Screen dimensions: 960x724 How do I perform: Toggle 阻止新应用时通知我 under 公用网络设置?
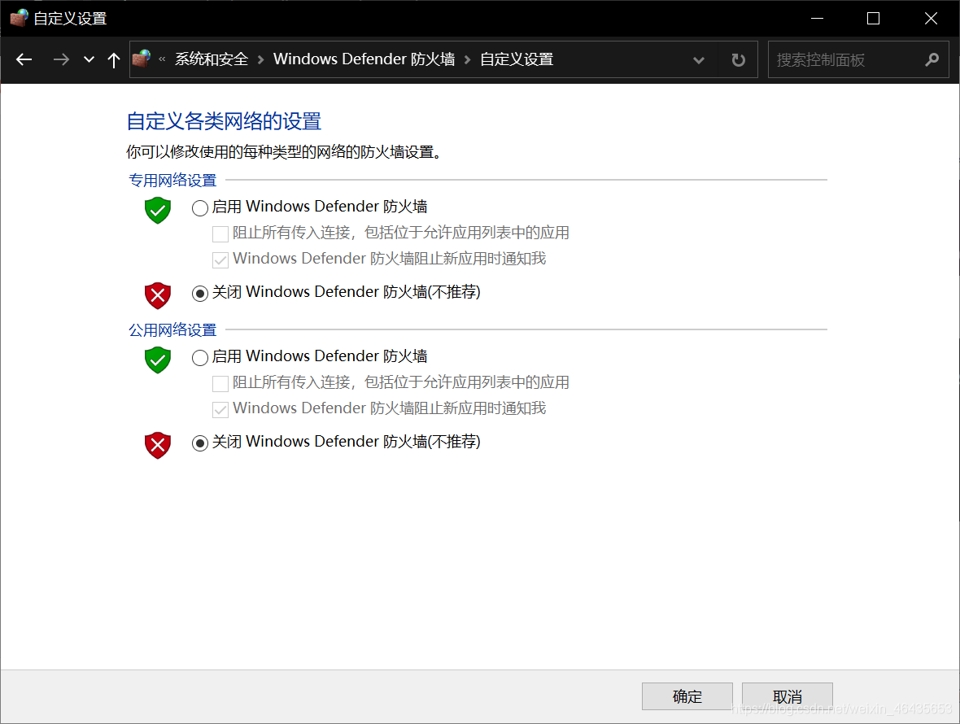pos(220,409)
